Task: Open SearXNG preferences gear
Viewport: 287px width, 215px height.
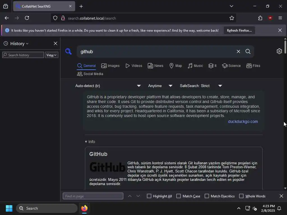Action: pos(279,51)
